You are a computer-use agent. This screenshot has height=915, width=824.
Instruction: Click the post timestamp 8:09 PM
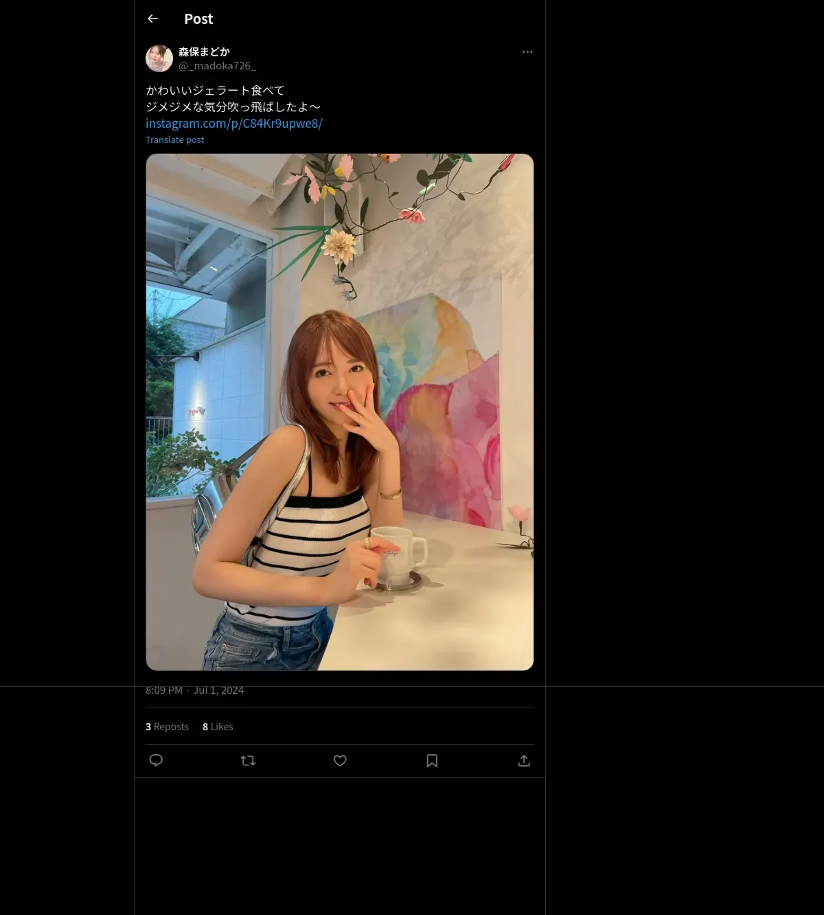coord(164,690)
